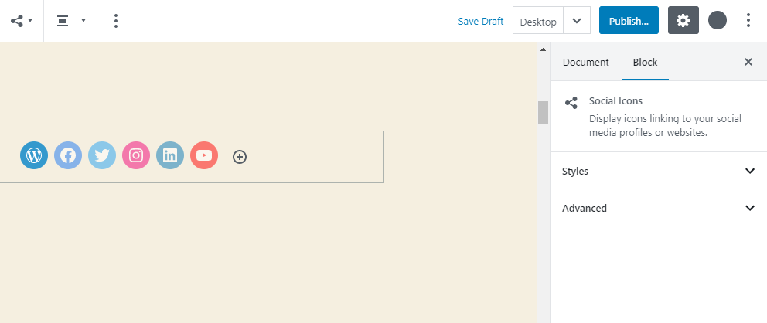Viewport: 767px width, 323px height.
Task: Select the Facebook social icon
Action: [68, 155]
